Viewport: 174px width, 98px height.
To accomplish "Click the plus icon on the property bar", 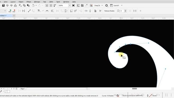I will [x=141, y=11].
